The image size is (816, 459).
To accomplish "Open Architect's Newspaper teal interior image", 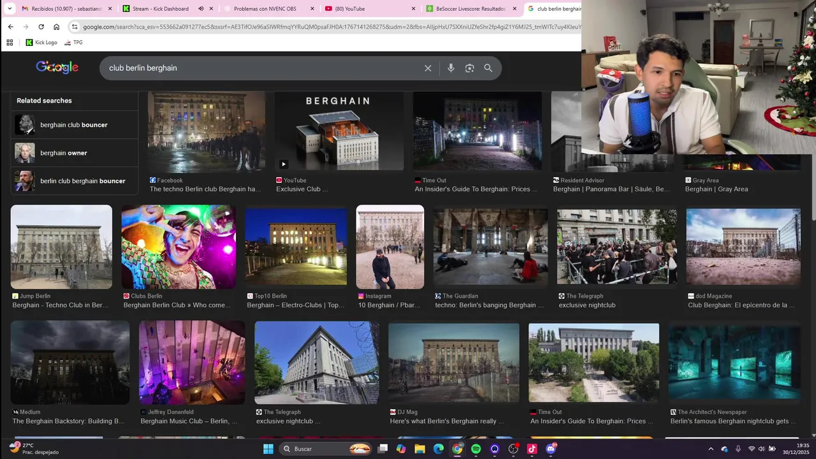I will [x=734, y=362].
